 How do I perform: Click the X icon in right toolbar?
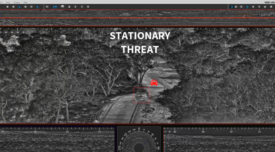pos(265,7)
